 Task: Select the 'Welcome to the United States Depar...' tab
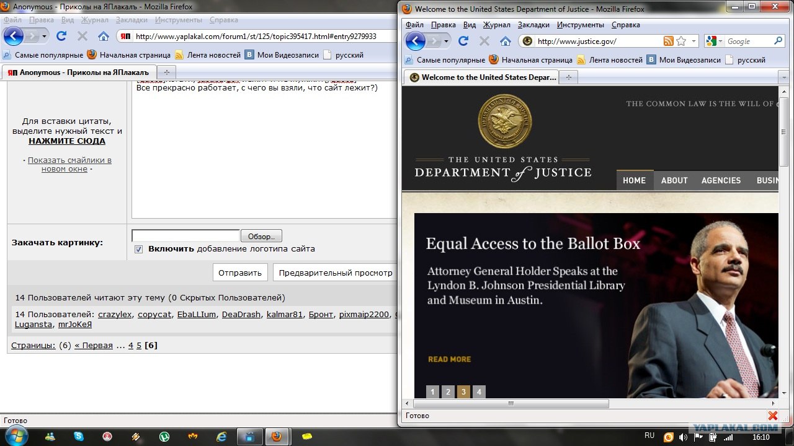tap(481, 77)
